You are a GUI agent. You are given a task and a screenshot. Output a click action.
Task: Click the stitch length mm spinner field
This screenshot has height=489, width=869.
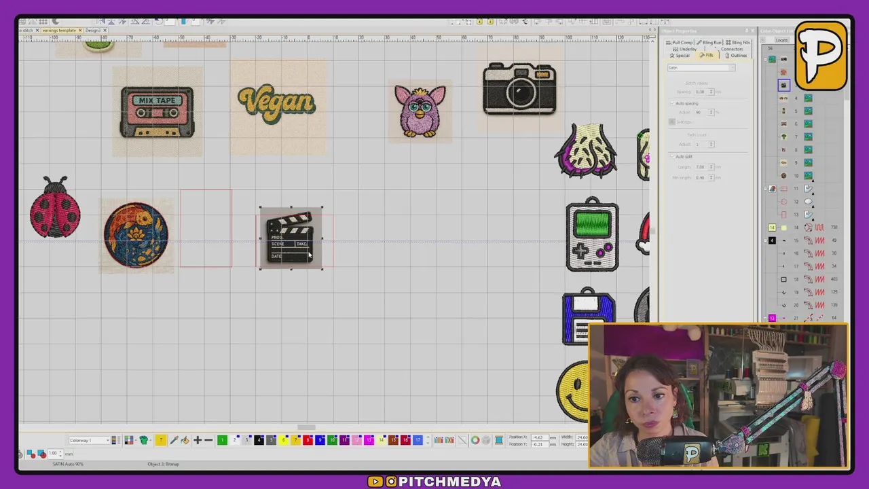tap(54, 453)
